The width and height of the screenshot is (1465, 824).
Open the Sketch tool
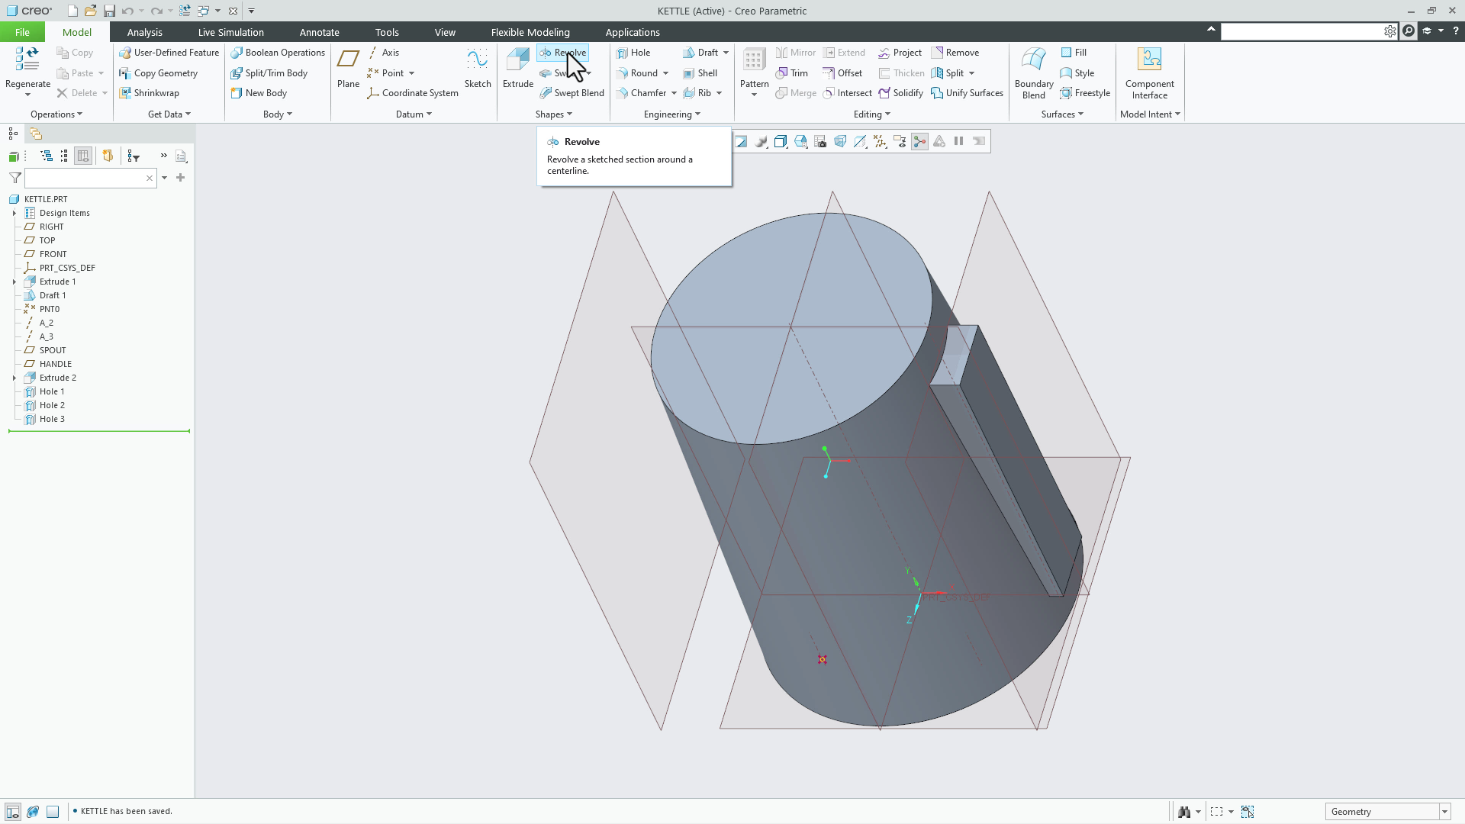click(477, 67)
